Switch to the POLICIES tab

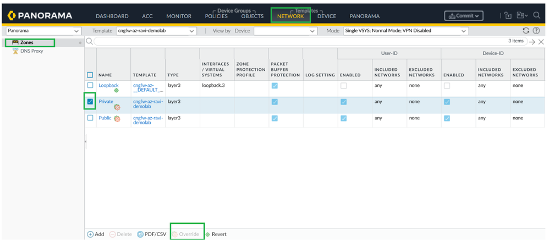tap(216, 17)
